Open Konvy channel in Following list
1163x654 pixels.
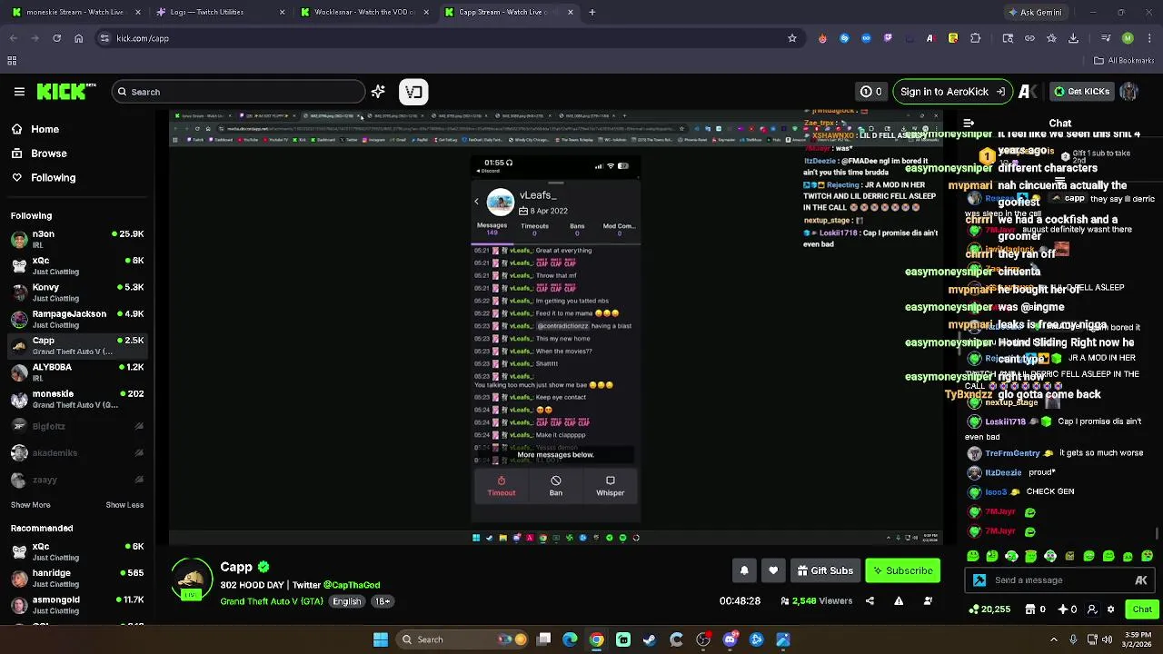pos(78,292)
